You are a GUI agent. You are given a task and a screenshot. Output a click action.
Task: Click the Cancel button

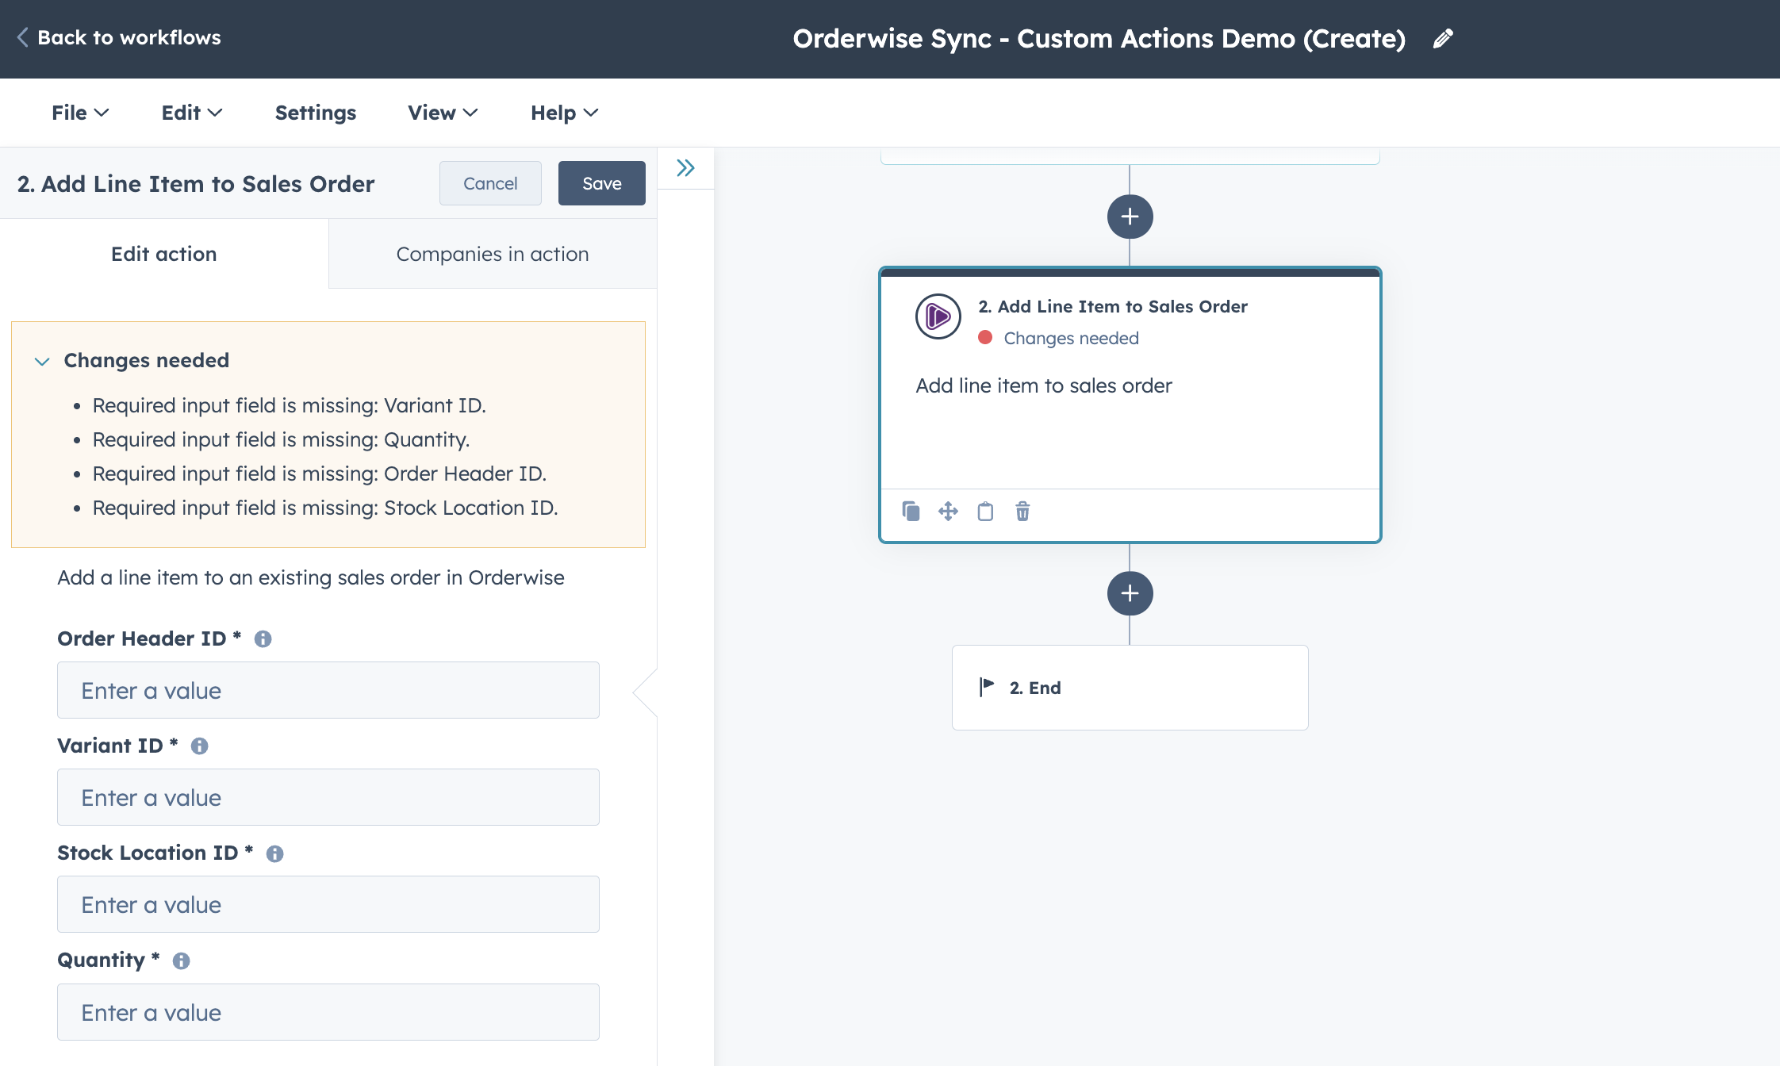tap(490, 183)
